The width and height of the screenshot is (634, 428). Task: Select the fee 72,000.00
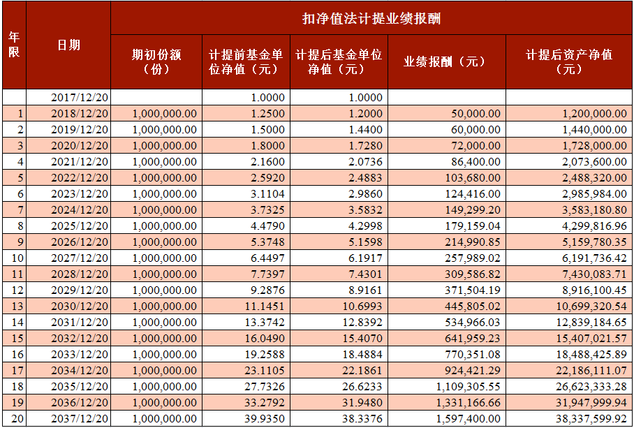[446, 145]
